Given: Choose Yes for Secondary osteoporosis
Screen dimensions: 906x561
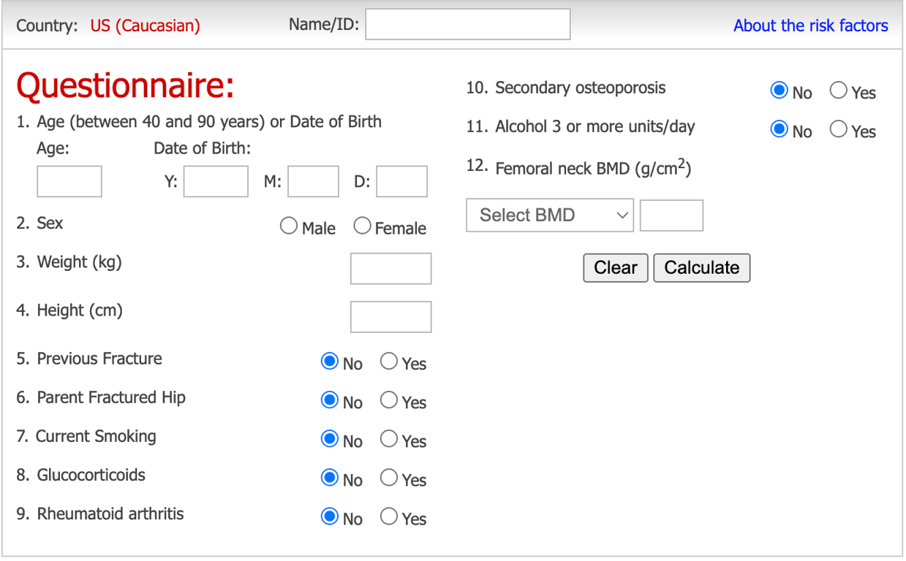Looking at the screenshot, I should [839, 91].
